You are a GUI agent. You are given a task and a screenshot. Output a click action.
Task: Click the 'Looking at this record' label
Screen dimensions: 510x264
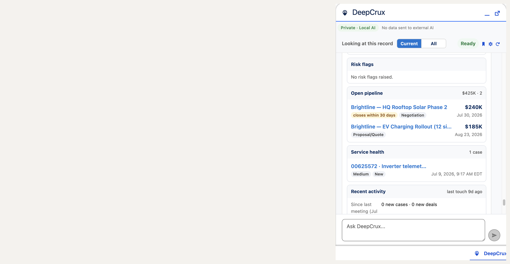pyautogui.click(x=367, y=44)
